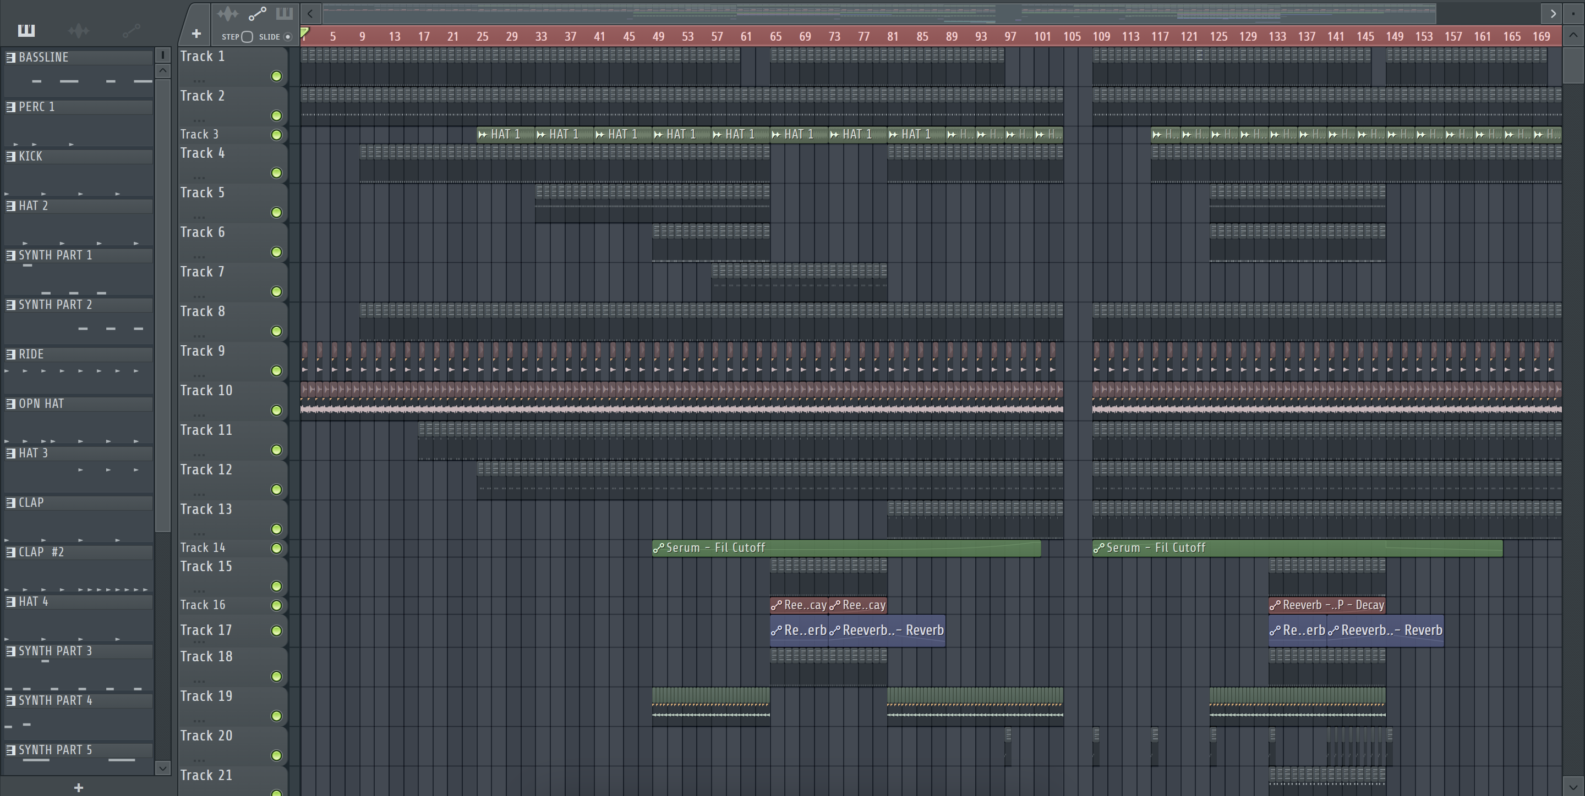1585x796 pixels.
Task: Select the picker audio waveform tab
Action: [79, 30]
